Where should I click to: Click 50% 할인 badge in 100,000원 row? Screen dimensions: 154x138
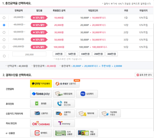39,39
